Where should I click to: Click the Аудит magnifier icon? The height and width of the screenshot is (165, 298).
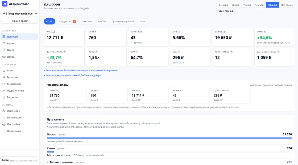click(4, 43)
